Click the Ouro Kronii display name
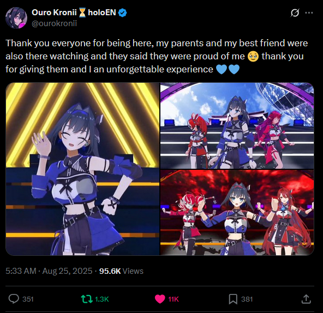The image size is (323, 313). [x=54, y=13]
